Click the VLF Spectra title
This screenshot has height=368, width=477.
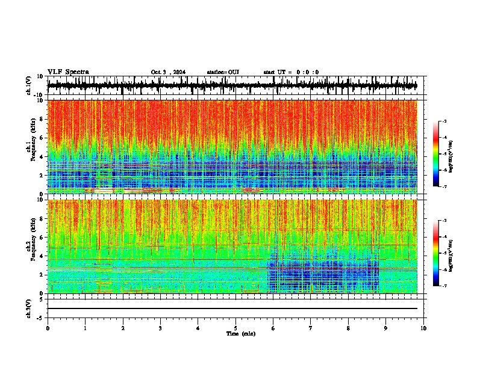(68, 72)
